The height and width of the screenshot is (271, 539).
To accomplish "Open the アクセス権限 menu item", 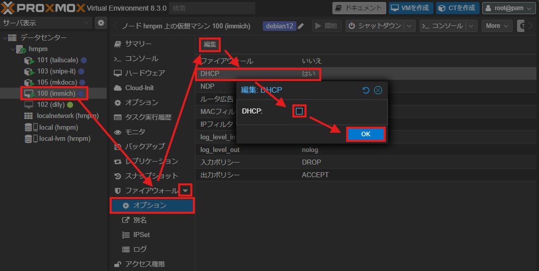I will coord(152,264).
